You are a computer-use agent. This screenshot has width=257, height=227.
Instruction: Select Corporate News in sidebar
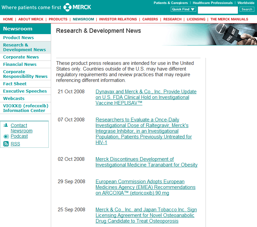point(25,57)
